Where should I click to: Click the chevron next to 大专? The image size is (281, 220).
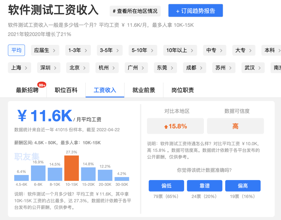coord(250,51)
